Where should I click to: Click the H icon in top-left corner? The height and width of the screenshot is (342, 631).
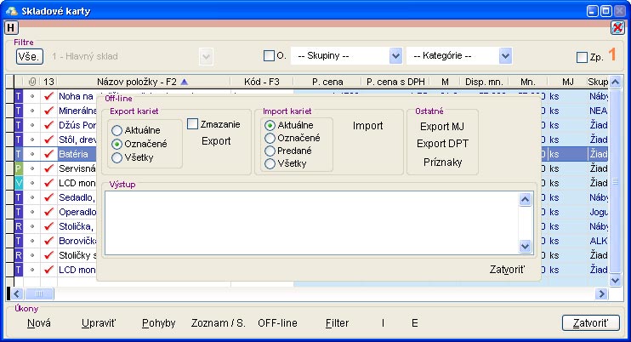10,28
